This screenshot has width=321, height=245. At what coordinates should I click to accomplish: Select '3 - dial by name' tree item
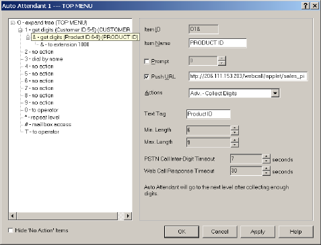(x=44, y=59)
